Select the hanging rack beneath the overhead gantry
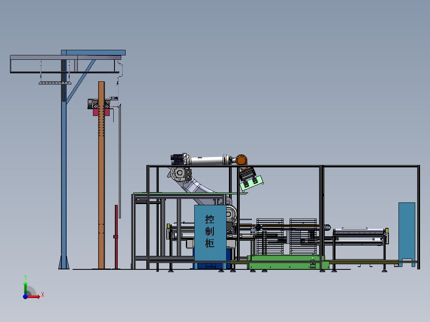This screenshot has width=430, height=322. click(55, 82)
